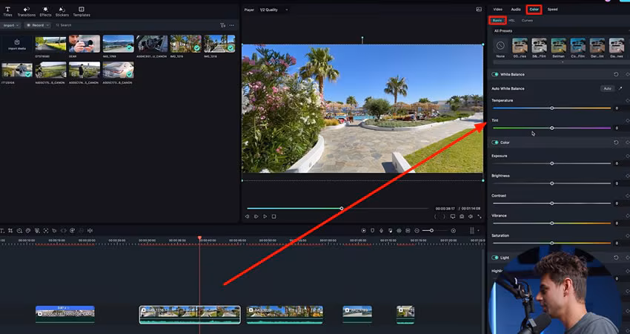Add keyframe for Tint

pos(627,120)
